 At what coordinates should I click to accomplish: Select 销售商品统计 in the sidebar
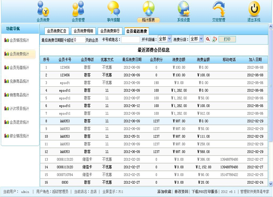20,95
